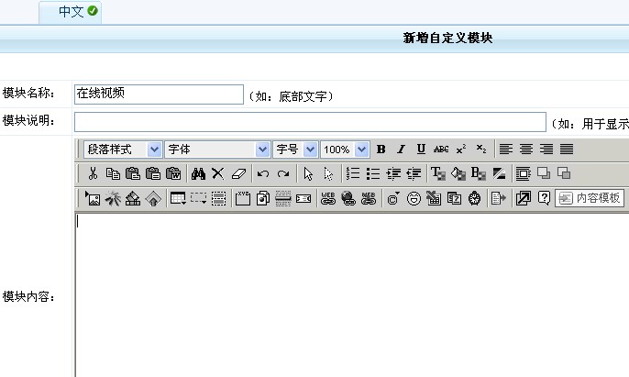Insert a bulleted list
The height and width of the screenshot is (377, 629).
[x=373, y=173]
